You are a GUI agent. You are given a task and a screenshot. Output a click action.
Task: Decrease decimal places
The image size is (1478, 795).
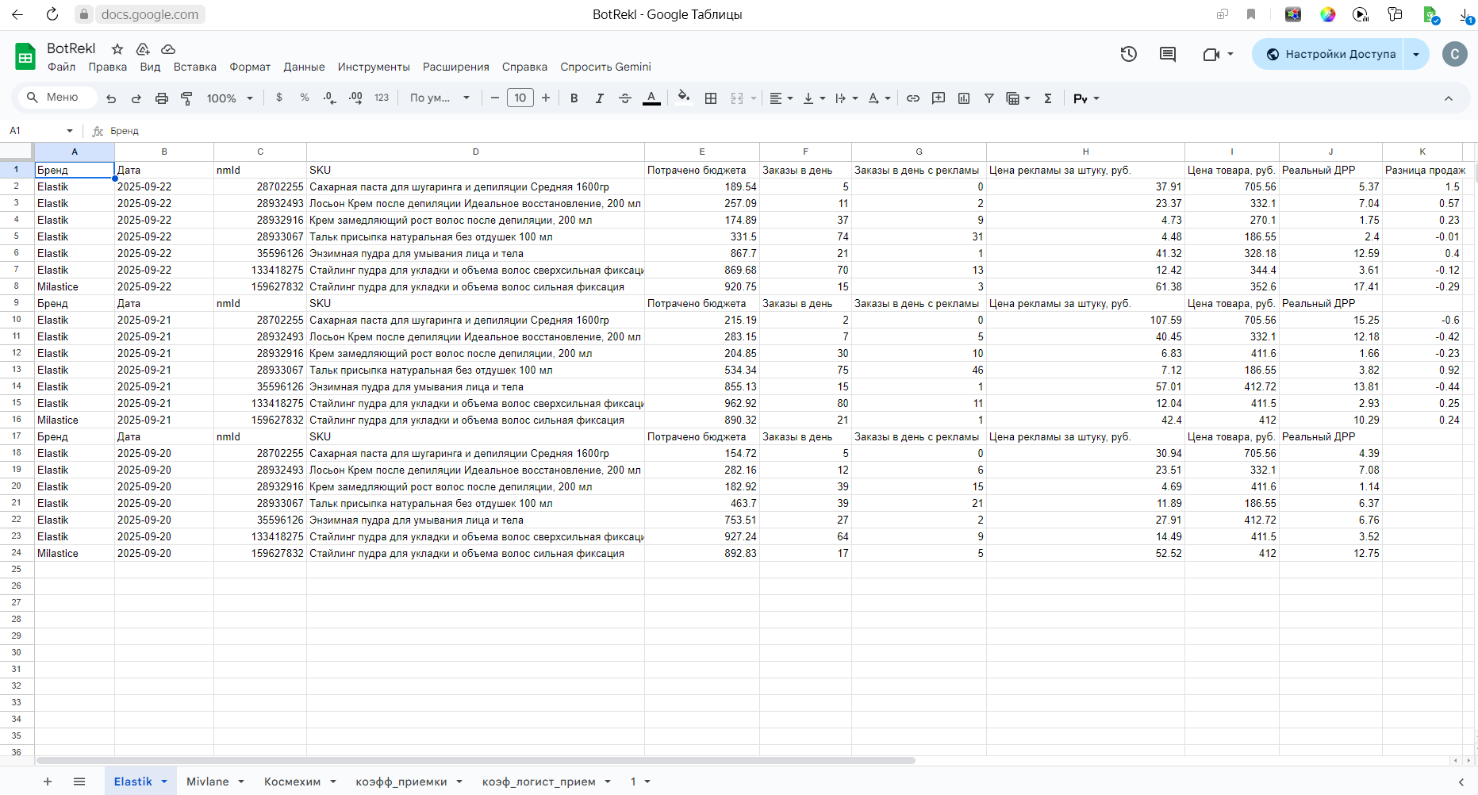[x=330, y=98]
